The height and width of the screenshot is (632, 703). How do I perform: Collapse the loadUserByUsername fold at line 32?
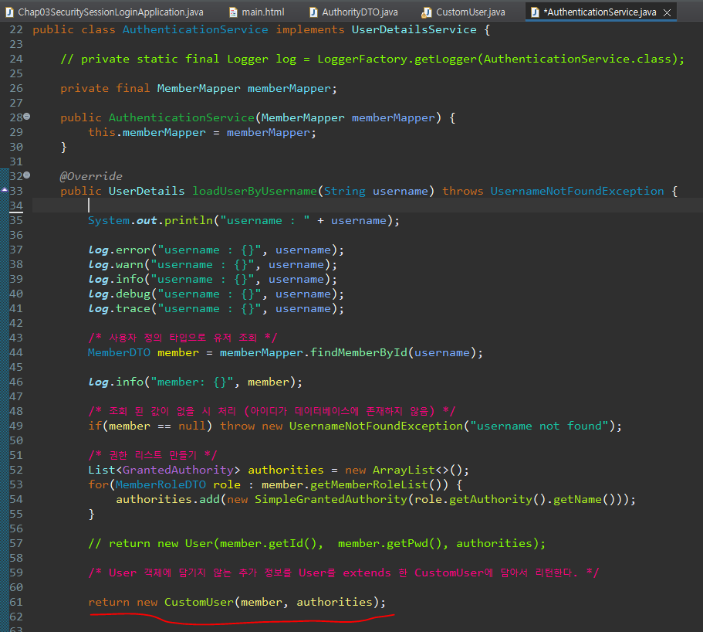coord(27,175)
